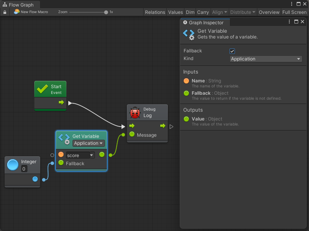Screen dimensions: 309x231
Task: Click the Zoom slider handle
Action: click(106, 12)
